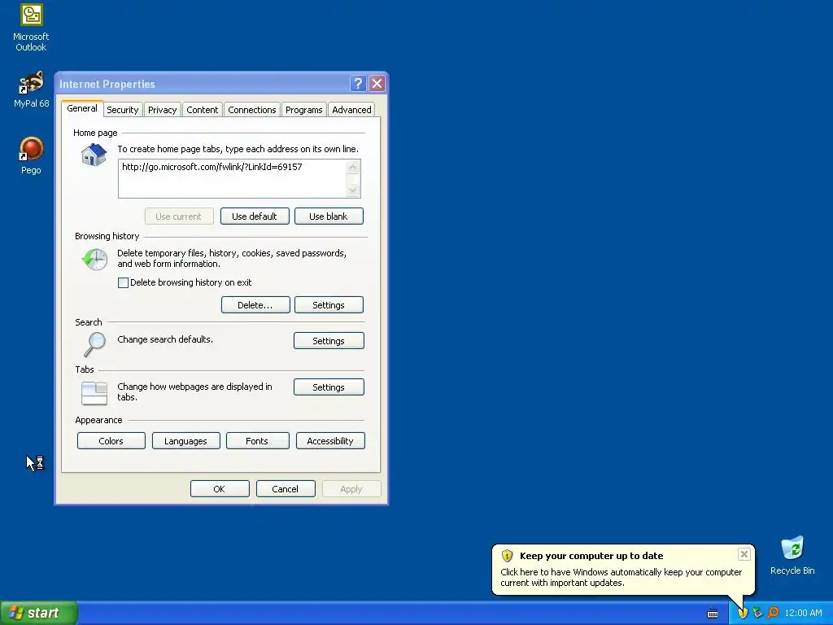Viewport: 833px width, 625px height.
Task: Click the home page box scroll up arrow
Action: coord(353,168)
